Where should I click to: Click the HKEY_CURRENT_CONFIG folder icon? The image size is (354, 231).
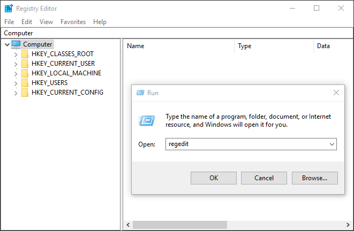(25, 93)
